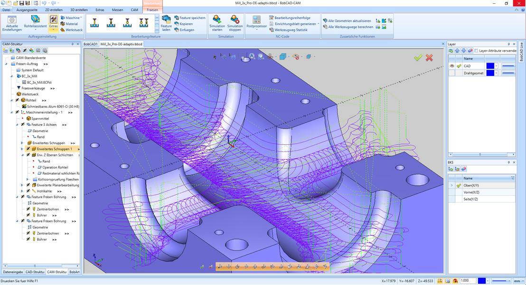This screenshot has width=526, height=285.
Task: Click the Werkstueck button in ribbon
Action: tap(72, 30)
